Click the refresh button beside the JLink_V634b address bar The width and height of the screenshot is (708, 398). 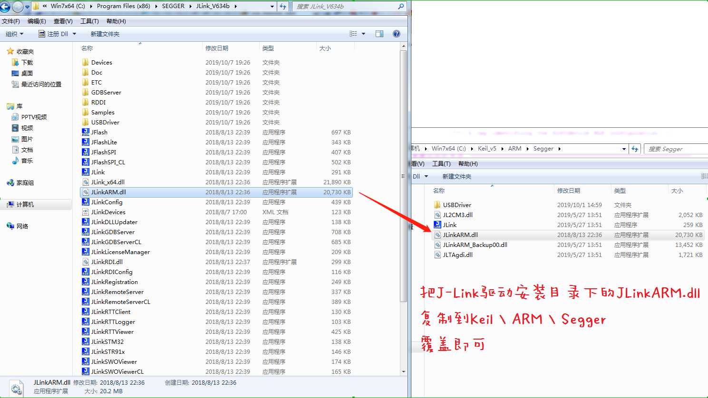[x=283, y=6]
